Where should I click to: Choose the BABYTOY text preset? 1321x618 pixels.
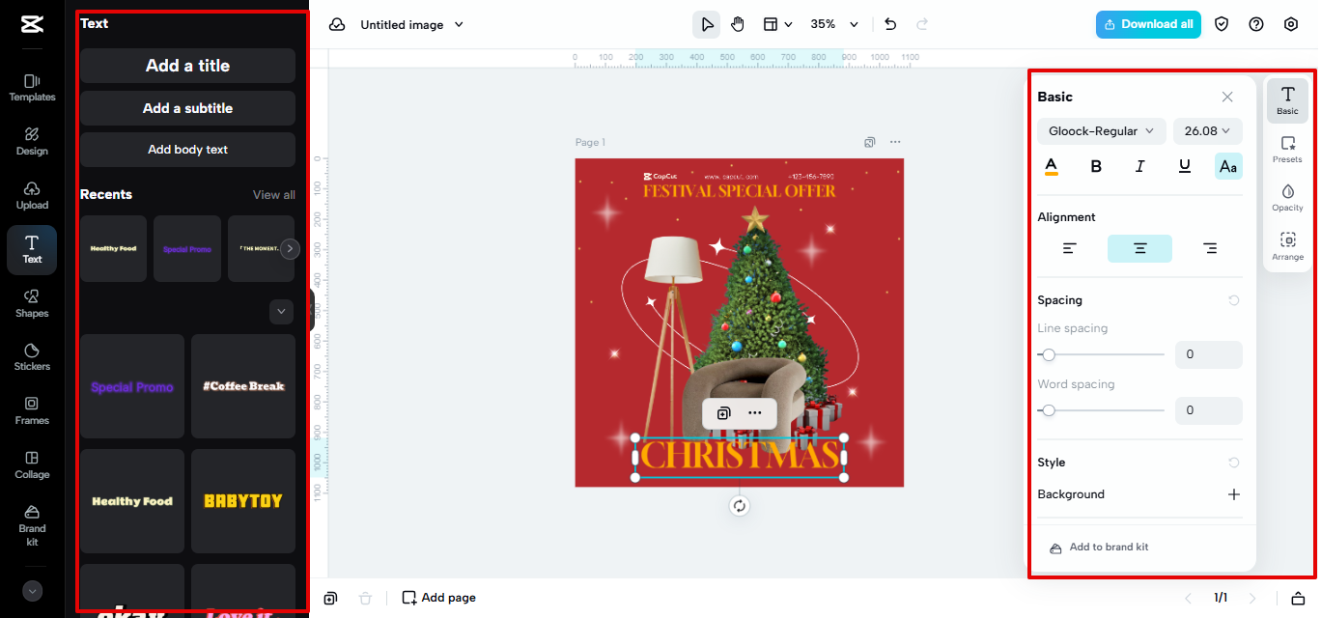click(243, 501)
